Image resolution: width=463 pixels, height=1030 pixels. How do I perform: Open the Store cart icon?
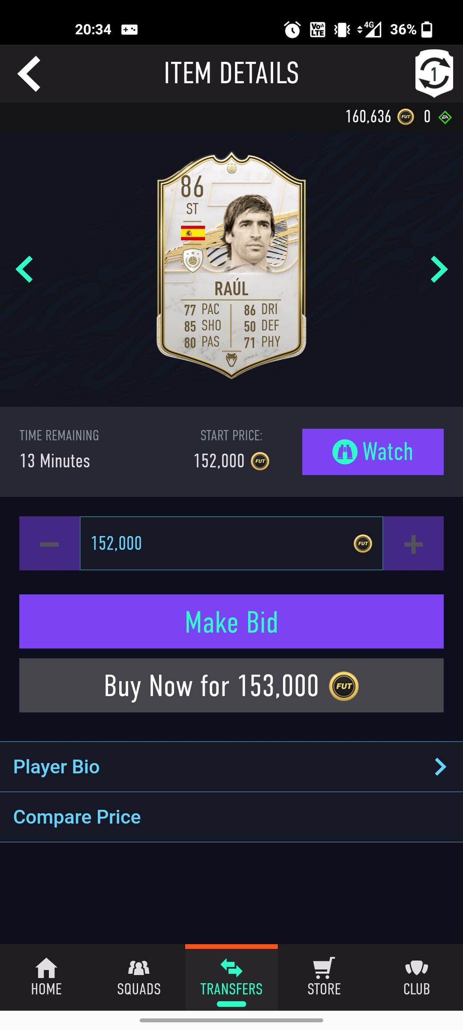click(324, 968)
